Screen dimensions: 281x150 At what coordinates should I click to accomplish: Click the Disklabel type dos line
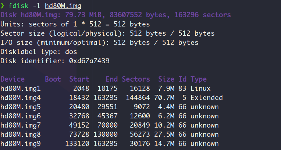[x=39, y=52]
